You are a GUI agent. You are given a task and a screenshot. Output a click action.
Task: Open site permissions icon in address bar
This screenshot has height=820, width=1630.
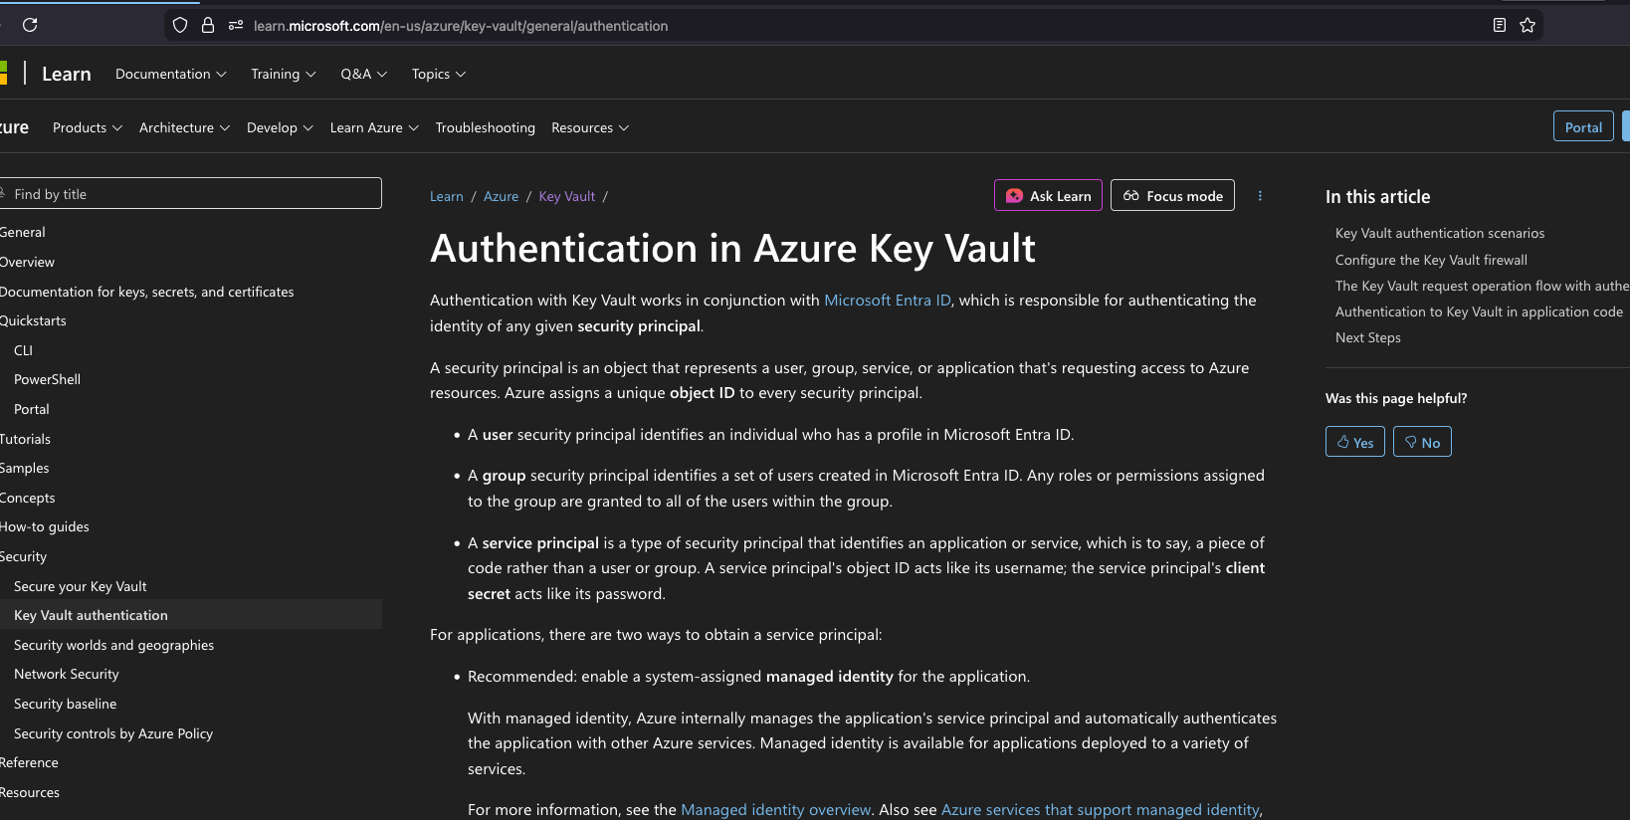pyautogui.click(x=236, y=26)
